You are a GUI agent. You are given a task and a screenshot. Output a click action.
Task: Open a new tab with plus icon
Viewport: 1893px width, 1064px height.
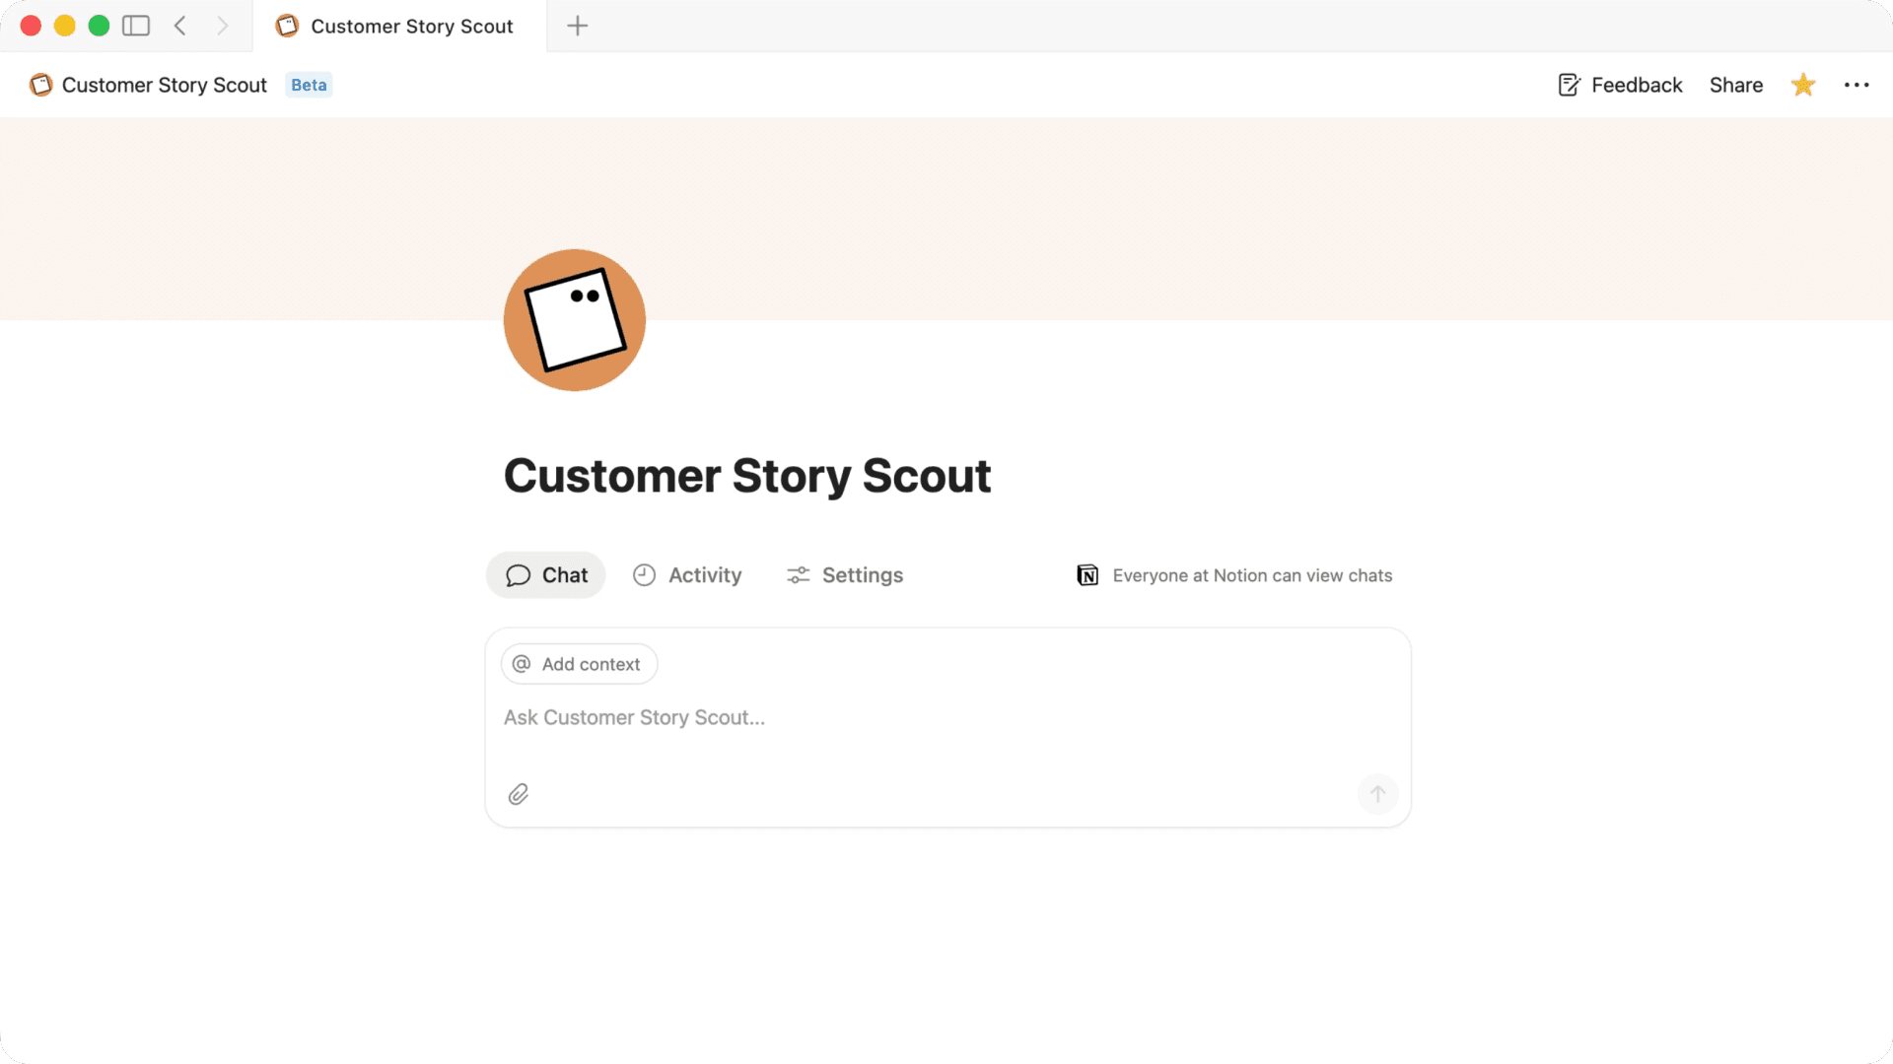pyautogui.click(x=578, y=26)
